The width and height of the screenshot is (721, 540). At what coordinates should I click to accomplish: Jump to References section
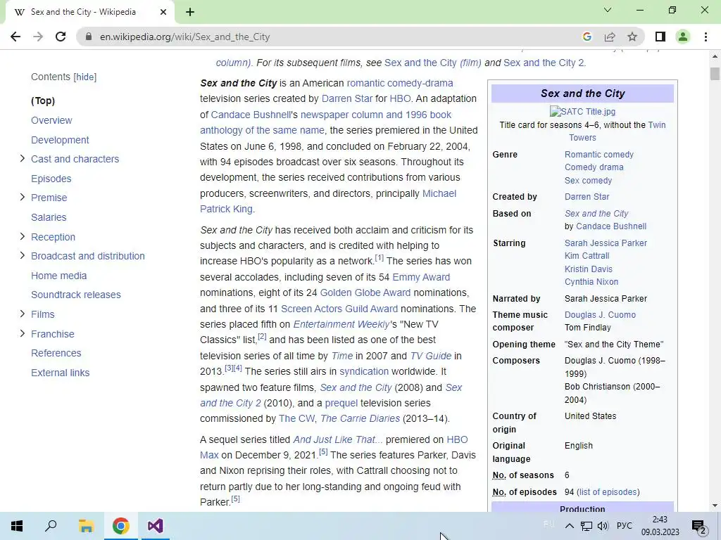click(56, 353)
